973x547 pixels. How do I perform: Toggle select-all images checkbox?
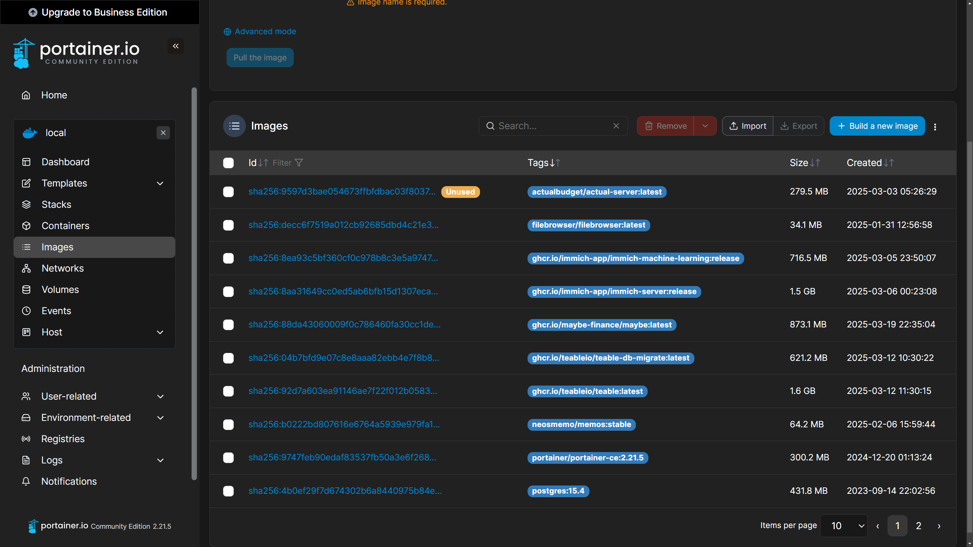point(228,163)
